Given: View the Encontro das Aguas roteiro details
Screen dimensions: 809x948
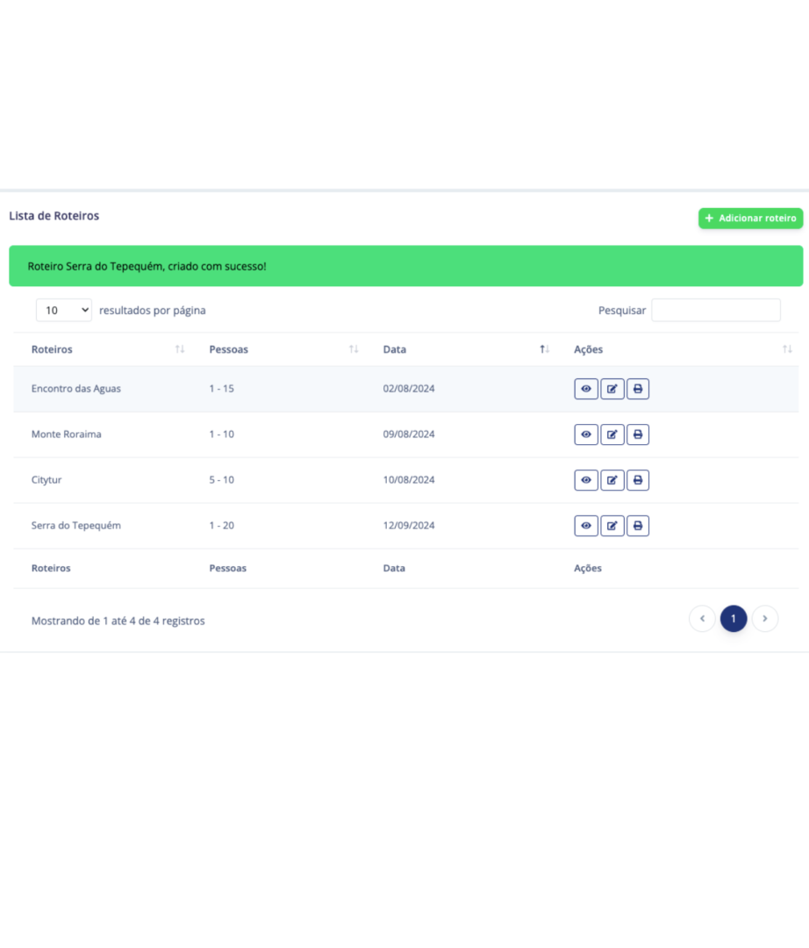Looking at the screenshot, I should [x=586, y=389].
